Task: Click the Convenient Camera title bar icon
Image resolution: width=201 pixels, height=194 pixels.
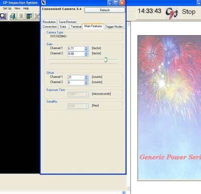Action: click(x=43, y=3)
